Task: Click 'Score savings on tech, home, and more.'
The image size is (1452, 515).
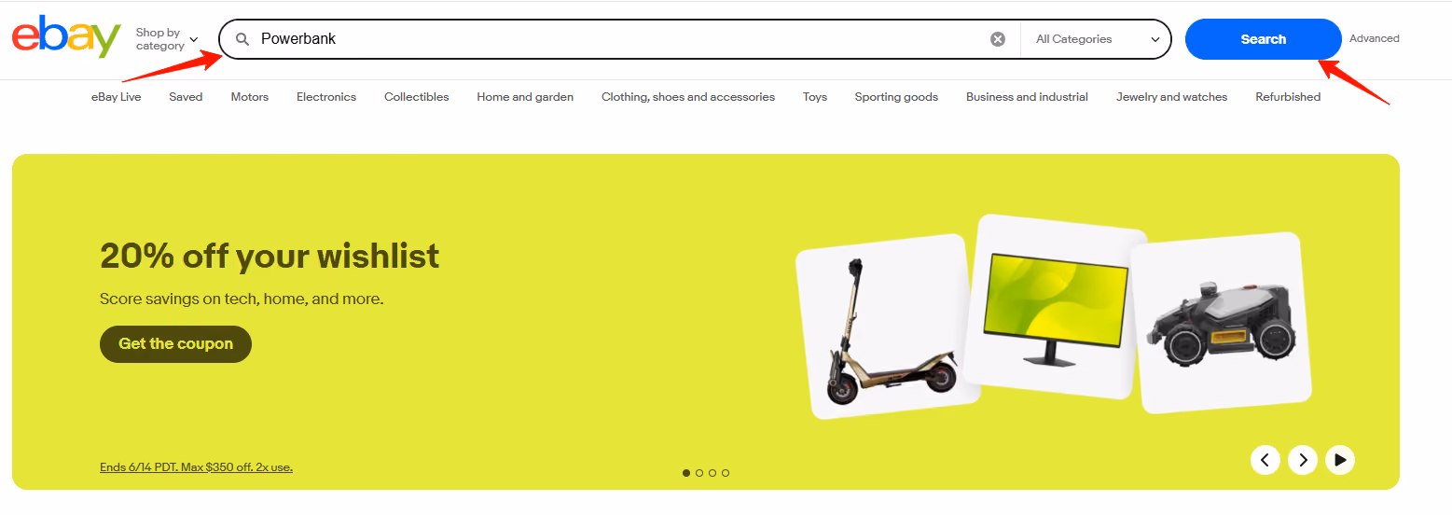Action: [x=242, y=299]
